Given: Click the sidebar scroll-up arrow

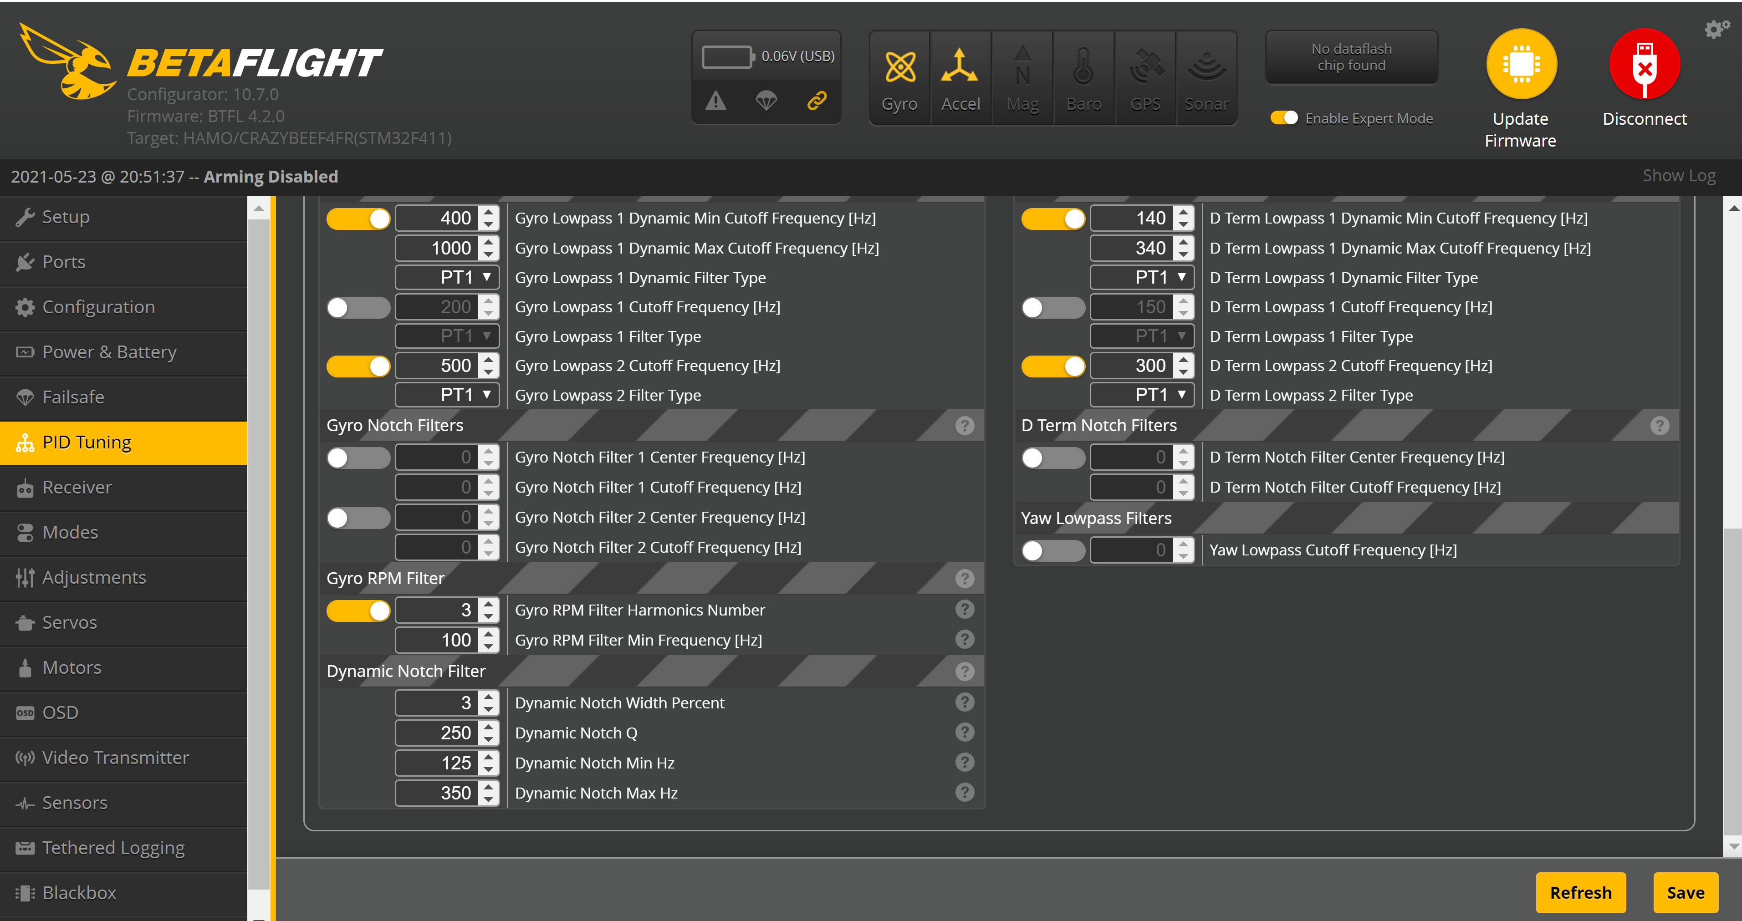Looking at the screenshot, I should point(258,209).
